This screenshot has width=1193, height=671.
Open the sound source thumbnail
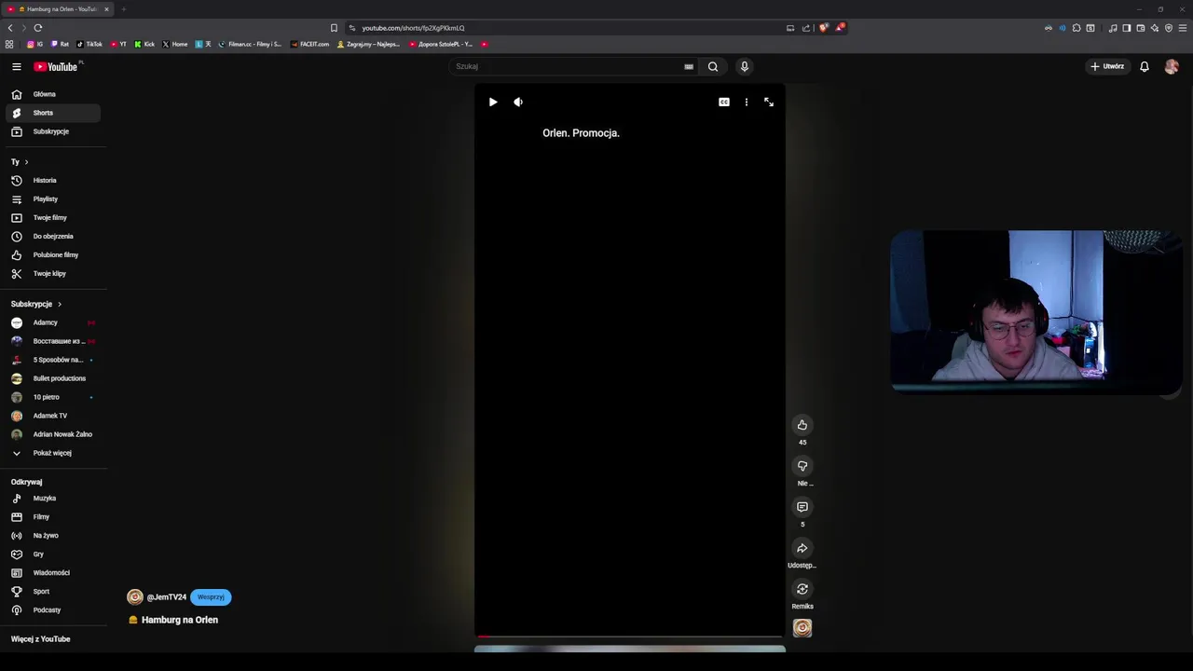click(x=802, y=628)
